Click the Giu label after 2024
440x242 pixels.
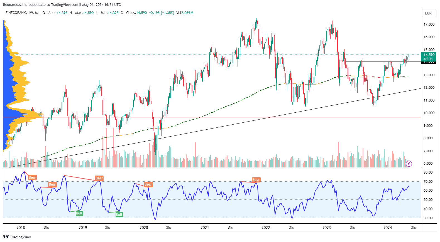click(x=414, y=228)
